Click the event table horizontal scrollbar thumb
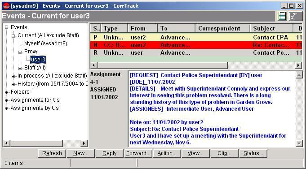 click(x=162, y=65)
